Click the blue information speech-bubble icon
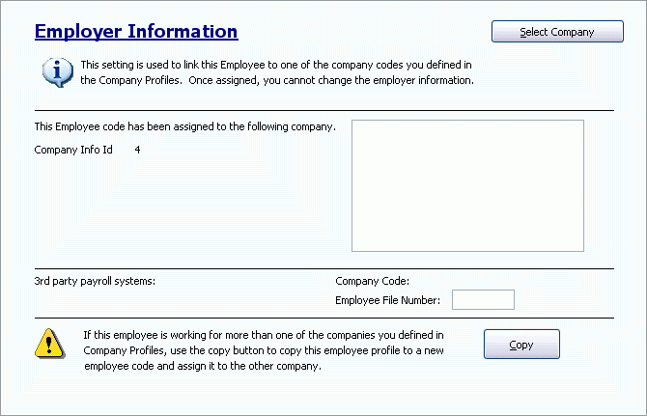Image resolution: width=647 pixels, height=416 pixels. 56,71
